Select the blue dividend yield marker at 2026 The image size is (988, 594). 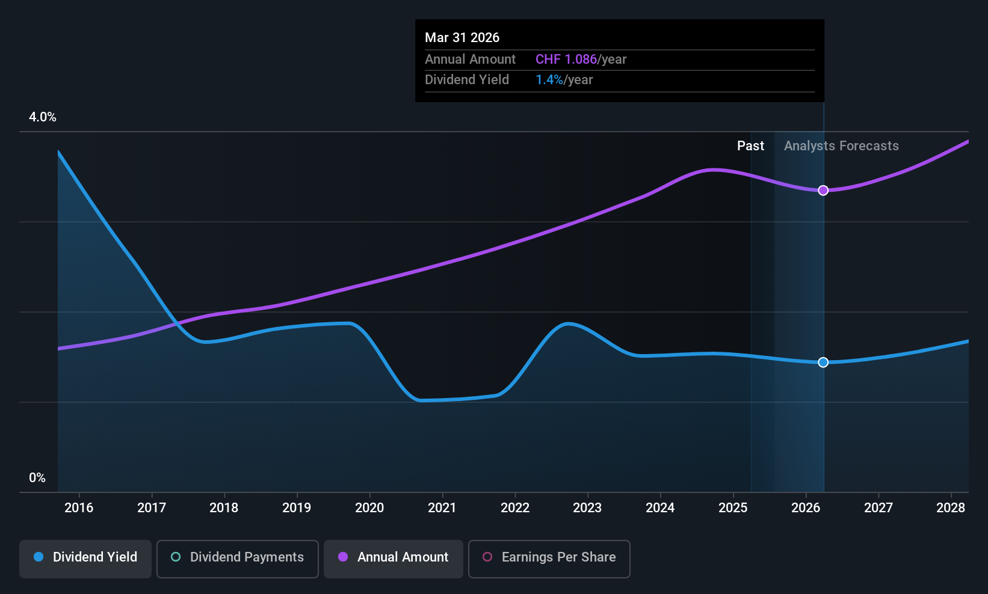point(823,363)
